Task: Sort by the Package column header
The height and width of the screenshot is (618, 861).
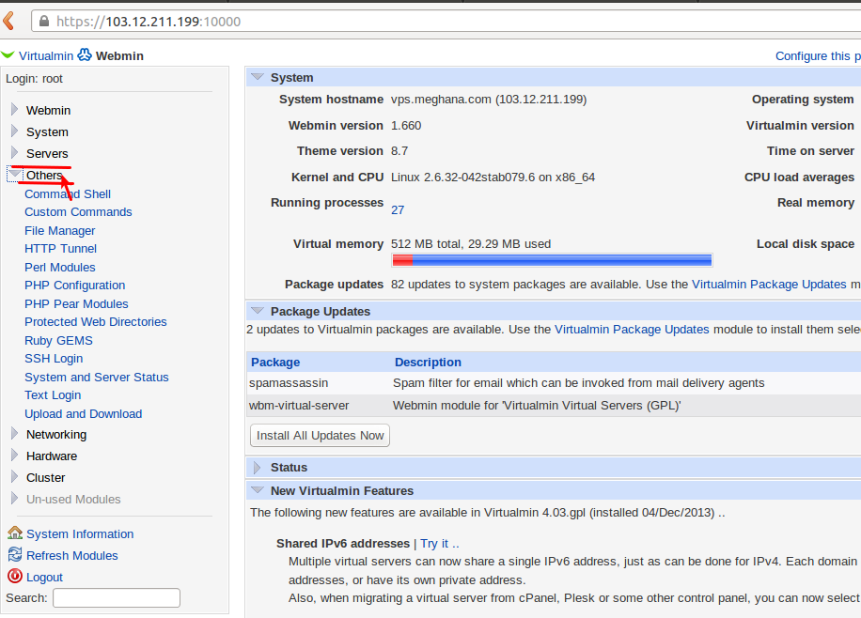Action: click(275, 363)
